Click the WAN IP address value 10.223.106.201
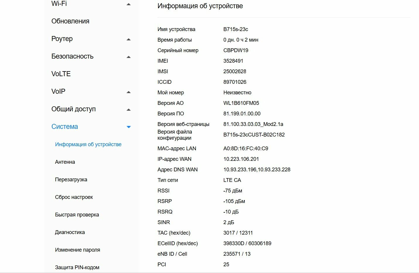Image resolution: width=419 pixels, height=273 pixels. pos(241,159)
